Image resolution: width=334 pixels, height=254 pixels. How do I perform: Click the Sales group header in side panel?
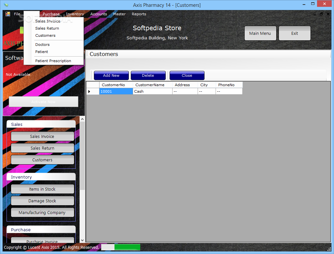pyautogui.click(x=41, y=124)
